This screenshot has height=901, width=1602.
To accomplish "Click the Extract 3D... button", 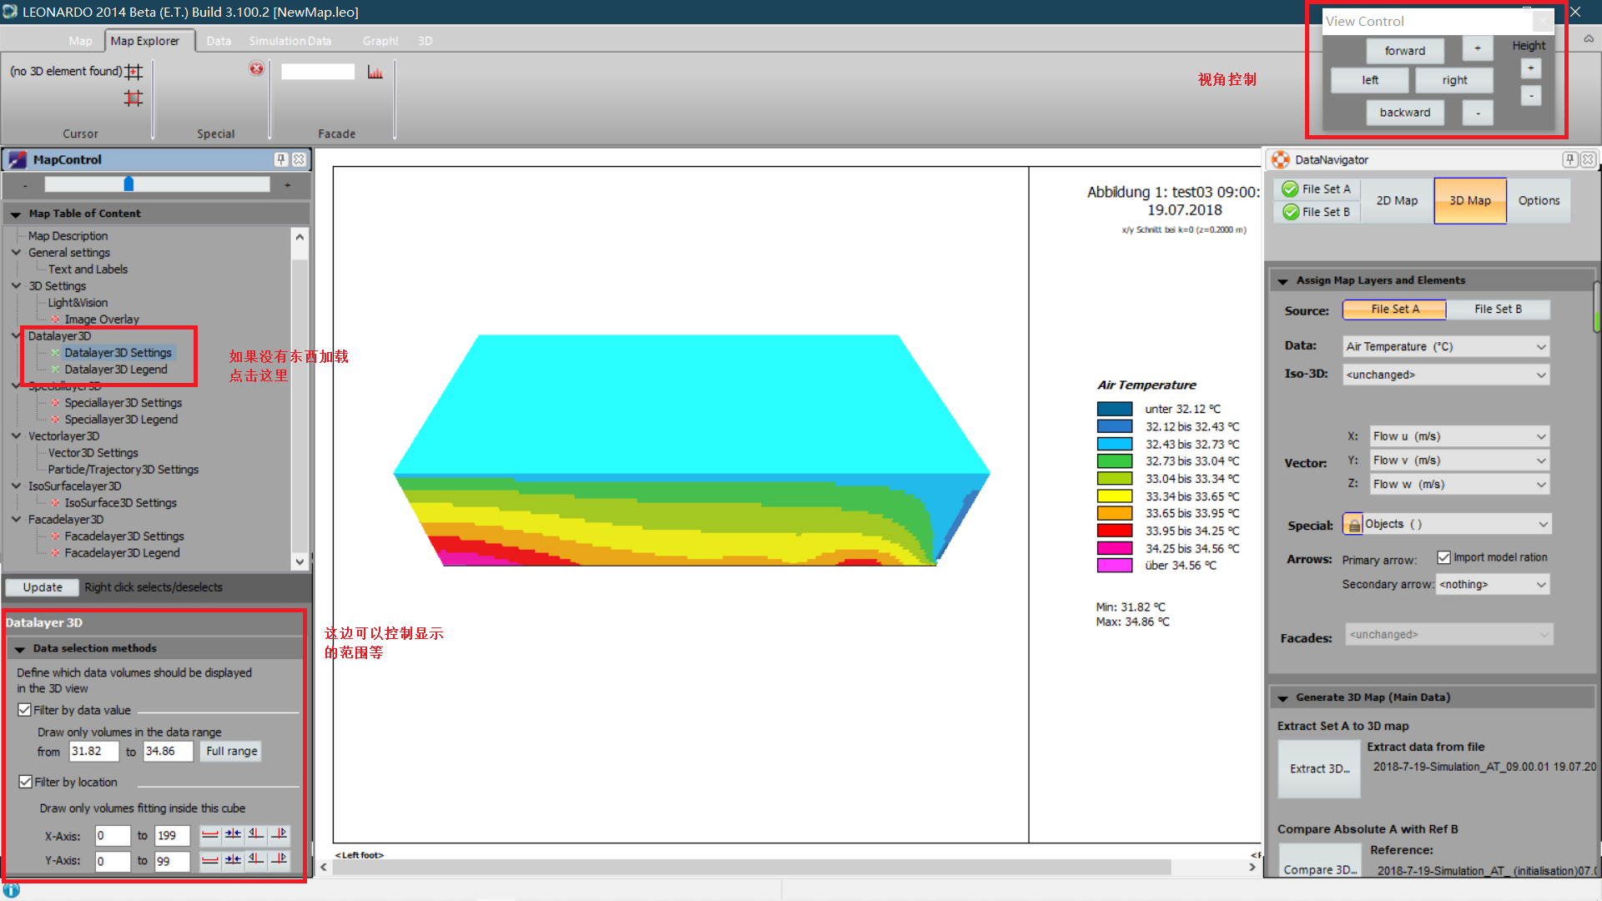I will (1319, 768).
